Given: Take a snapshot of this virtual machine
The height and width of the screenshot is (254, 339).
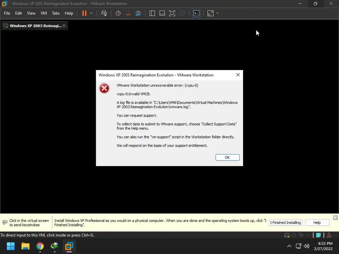Looking at the screenshot, I should pos(118,13).
